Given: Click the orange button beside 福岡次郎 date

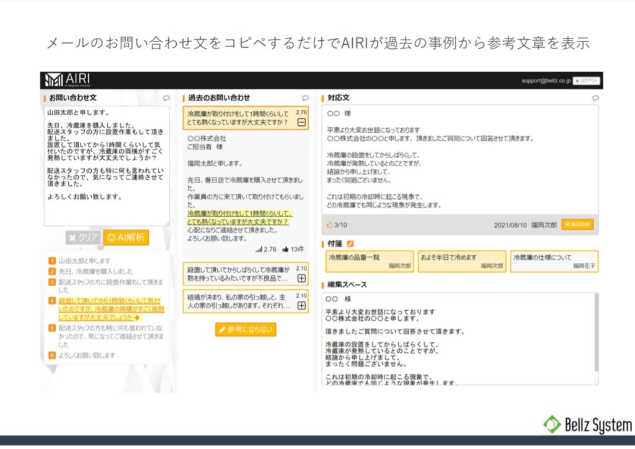Looking at the screenshot, I should (x=577, y=225).
